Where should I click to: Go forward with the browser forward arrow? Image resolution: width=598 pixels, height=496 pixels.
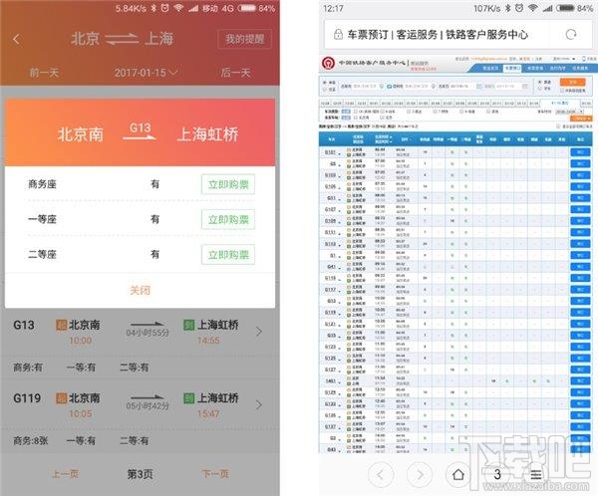pos(420,475)
